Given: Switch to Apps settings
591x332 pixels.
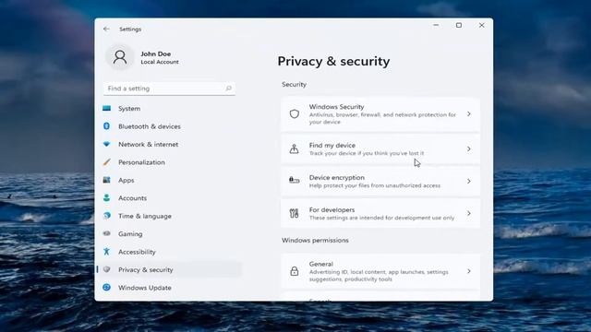Looking at the screenshot, I should click(169, 180).
